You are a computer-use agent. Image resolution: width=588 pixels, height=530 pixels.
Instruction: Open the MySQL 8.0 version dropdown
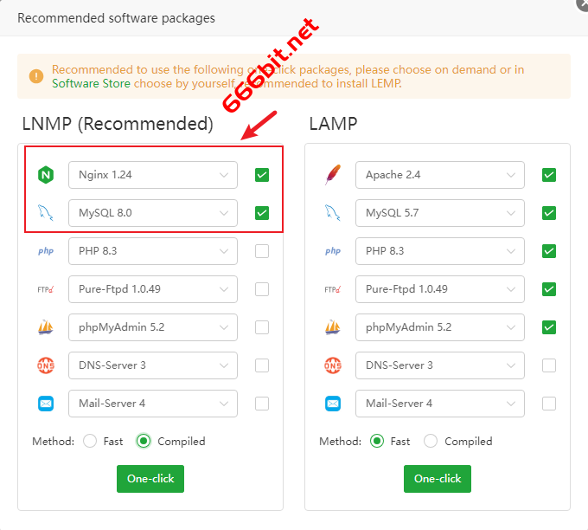point(153,213)
